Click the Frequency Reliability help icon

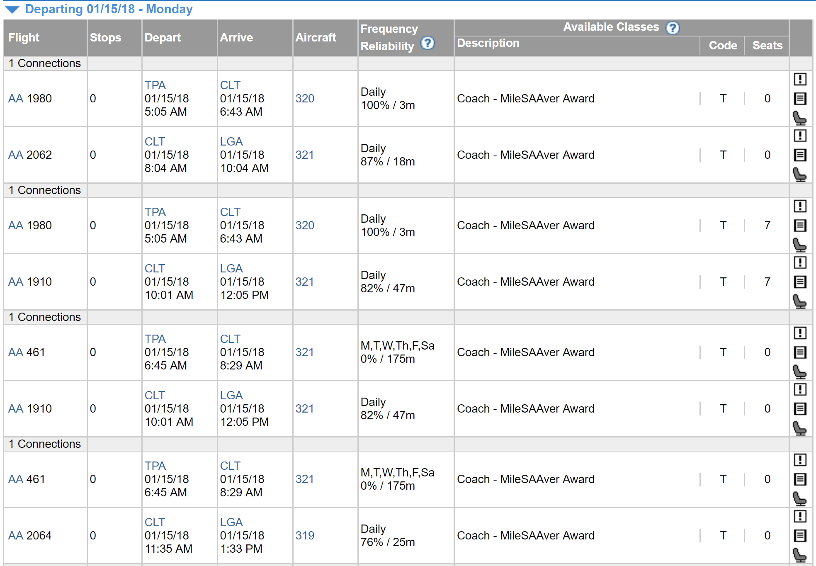point(427,43)
